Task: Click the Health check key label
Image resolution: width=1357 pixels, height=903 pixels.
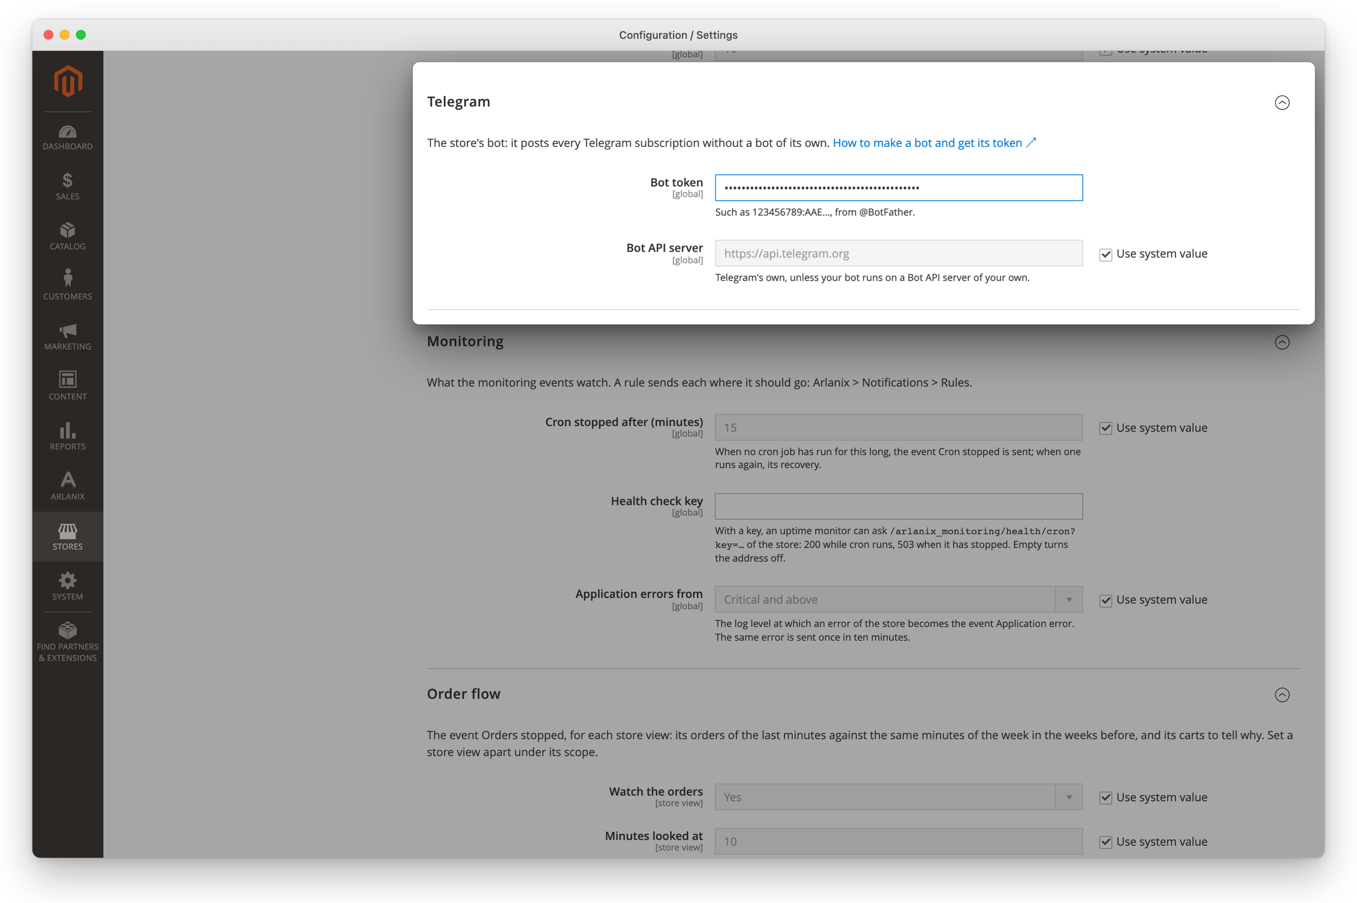Action: (657, 501)
